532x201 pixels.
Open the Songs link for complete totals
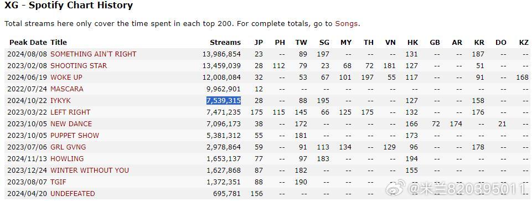(x=346, y=24)
